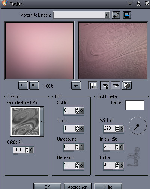This screenshot has height=189, width=150.
Task: Increase the Winkel value with up arrow
Action: click(x=117, y=127)
